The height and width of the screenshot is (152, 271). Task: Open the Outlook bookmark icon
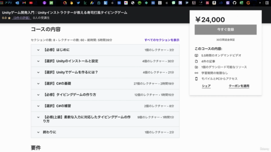(x=17, y=3)
